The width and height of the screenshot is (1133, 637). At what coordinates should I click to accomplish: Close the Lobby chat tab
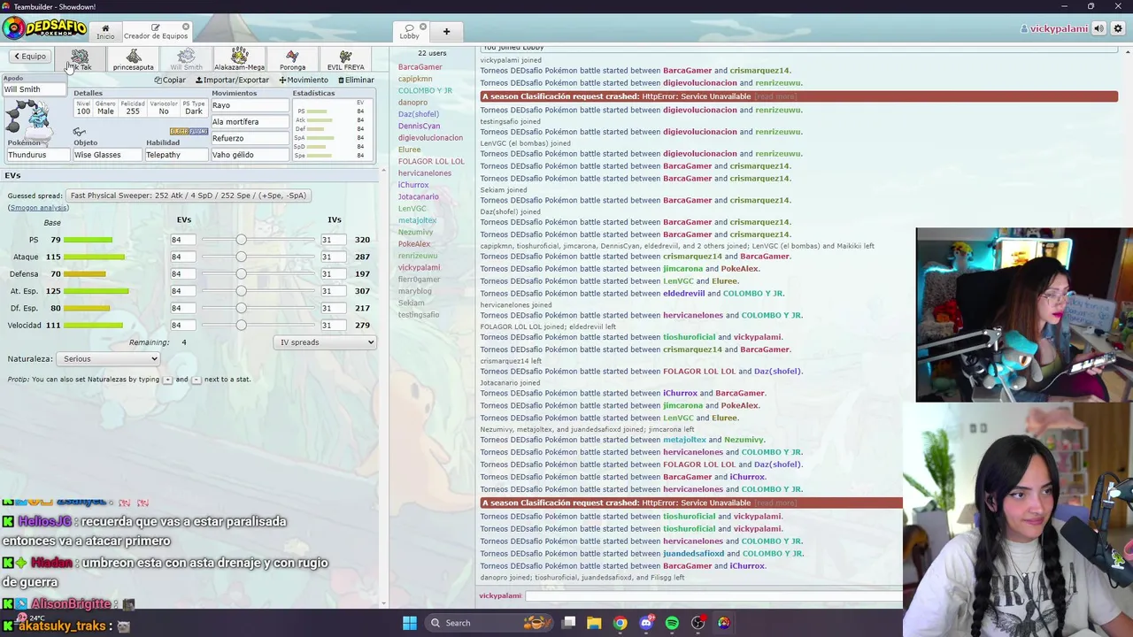(x=422, y=27)
